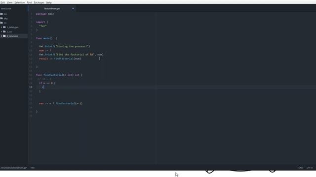316x177 pixels.
Task: Place cursor in 'package main' line
Action: (45, 14)
